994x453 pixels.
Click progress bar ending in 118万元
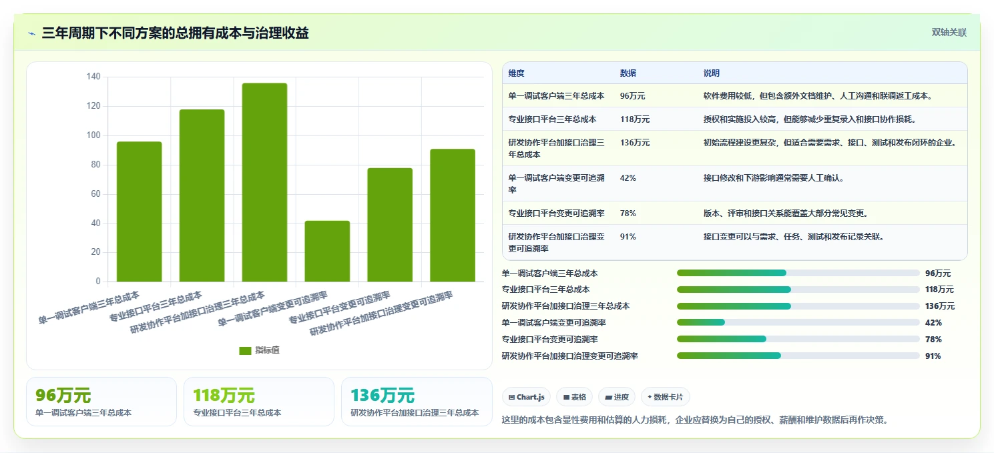[798, 290]
